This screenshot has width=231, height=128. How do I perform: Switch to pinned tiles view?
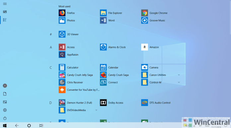tap(5, 12)
